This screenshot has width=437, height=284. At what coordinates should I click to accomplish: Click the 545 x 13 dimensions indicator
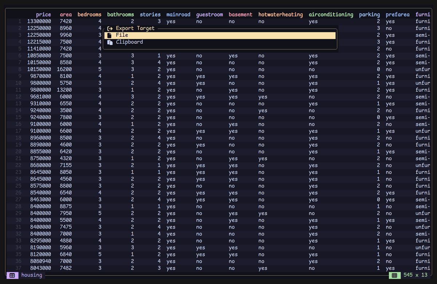416,275
